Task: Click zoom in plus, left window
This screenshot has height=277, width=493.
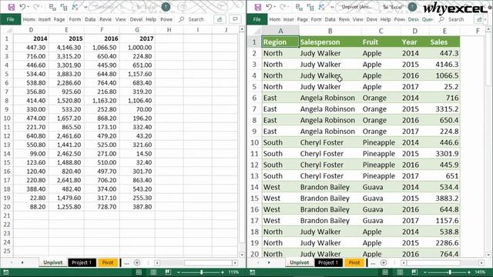Action: 223,272
